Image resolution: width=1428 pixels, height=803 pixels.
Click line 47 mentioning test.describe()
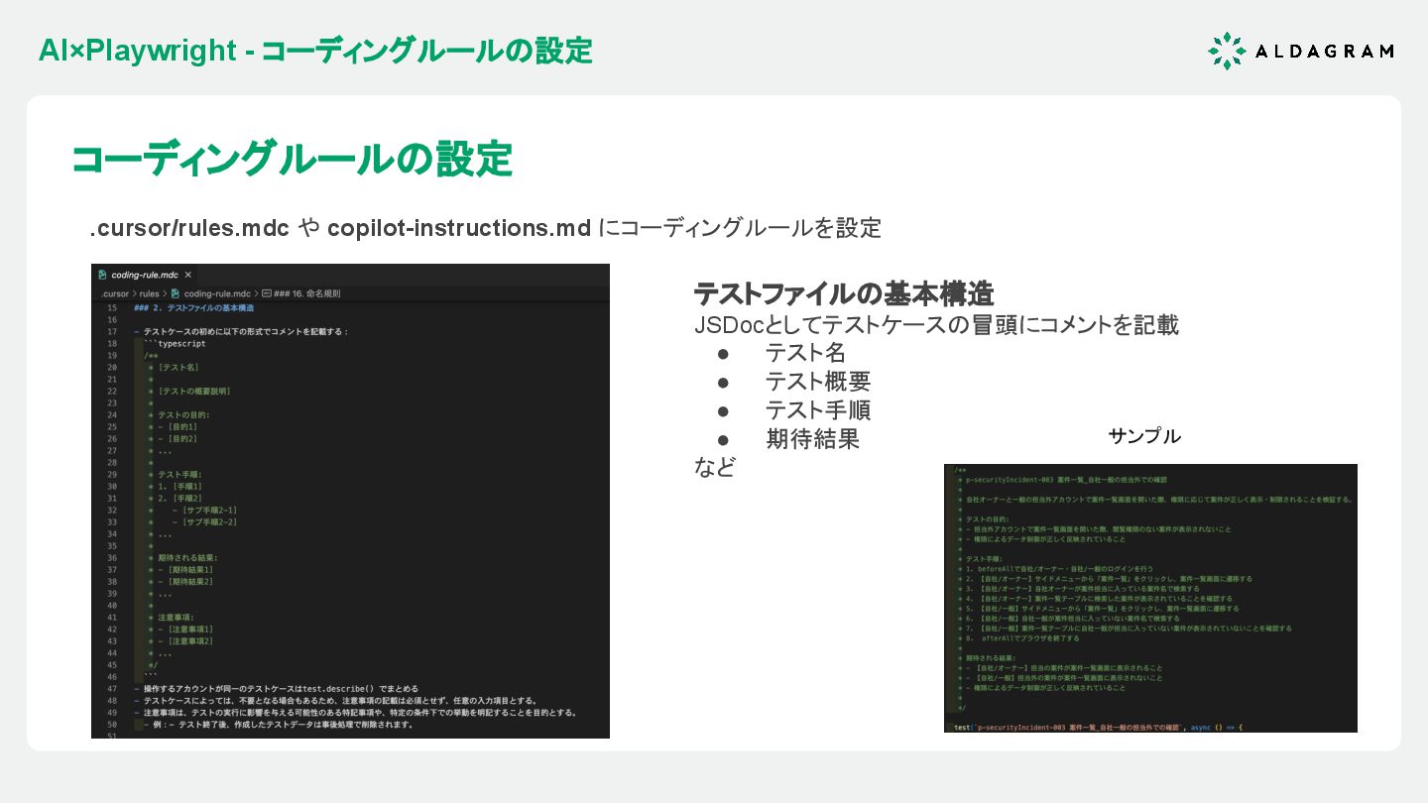276,689
